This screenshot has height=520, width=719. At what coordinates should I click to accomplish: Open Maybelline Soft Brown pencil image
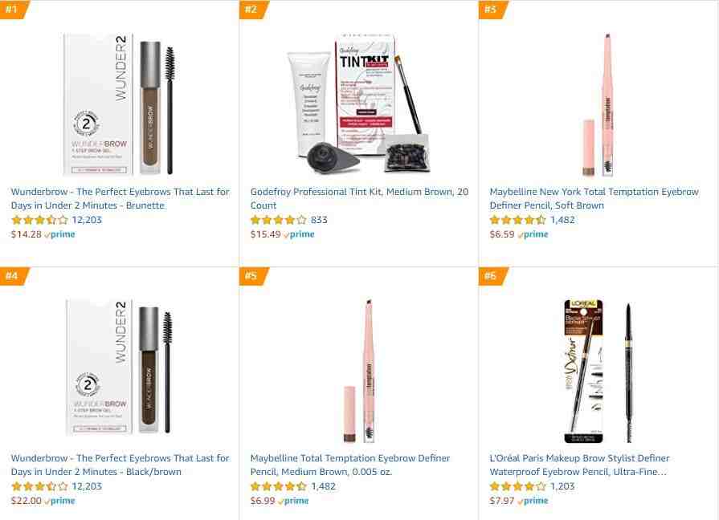point(598,105)
